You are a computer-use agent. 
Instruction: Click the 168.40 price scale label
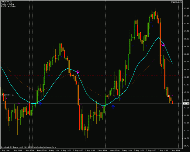[186, 62]
